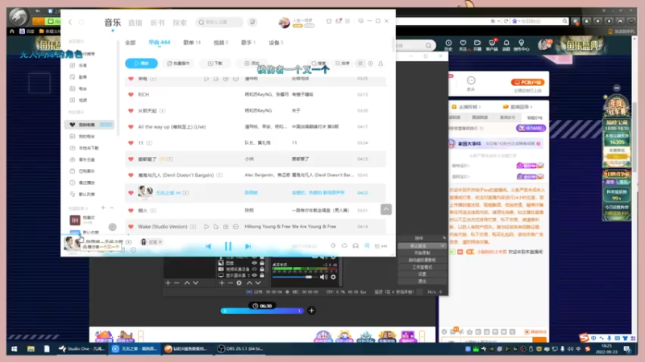
Task: Unfavorite the song 11
Action: (131, 143)
